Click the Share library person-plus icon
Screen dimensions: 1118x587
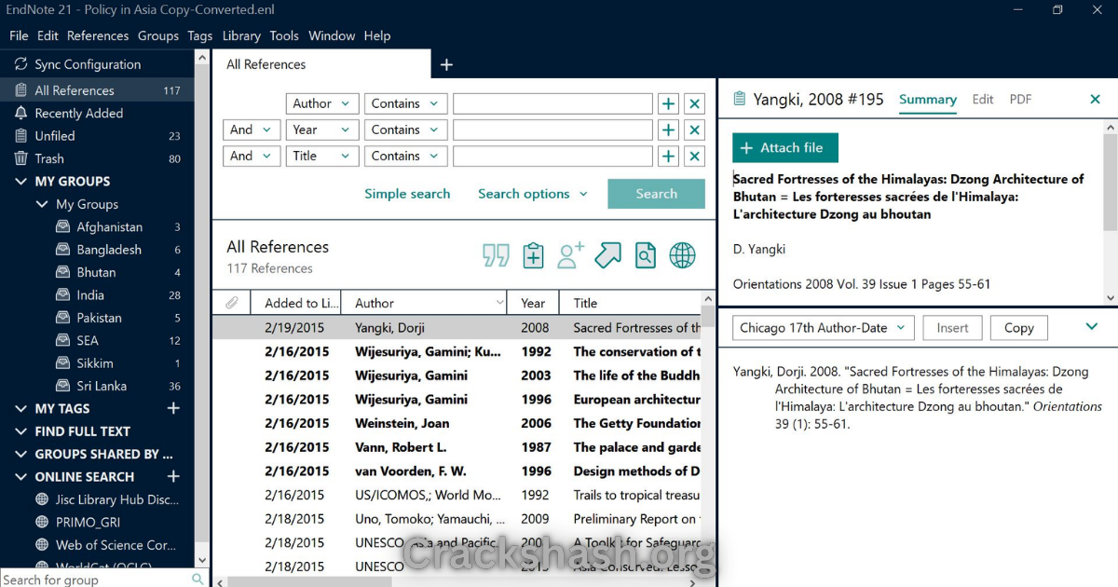[x=570, y=255]
